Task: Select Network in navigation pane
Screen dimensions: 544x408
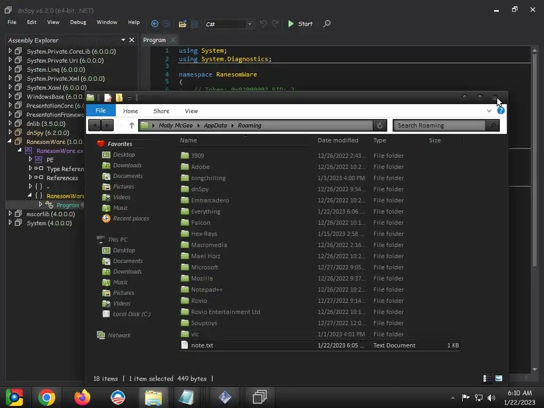Action: tap(119, 335)
